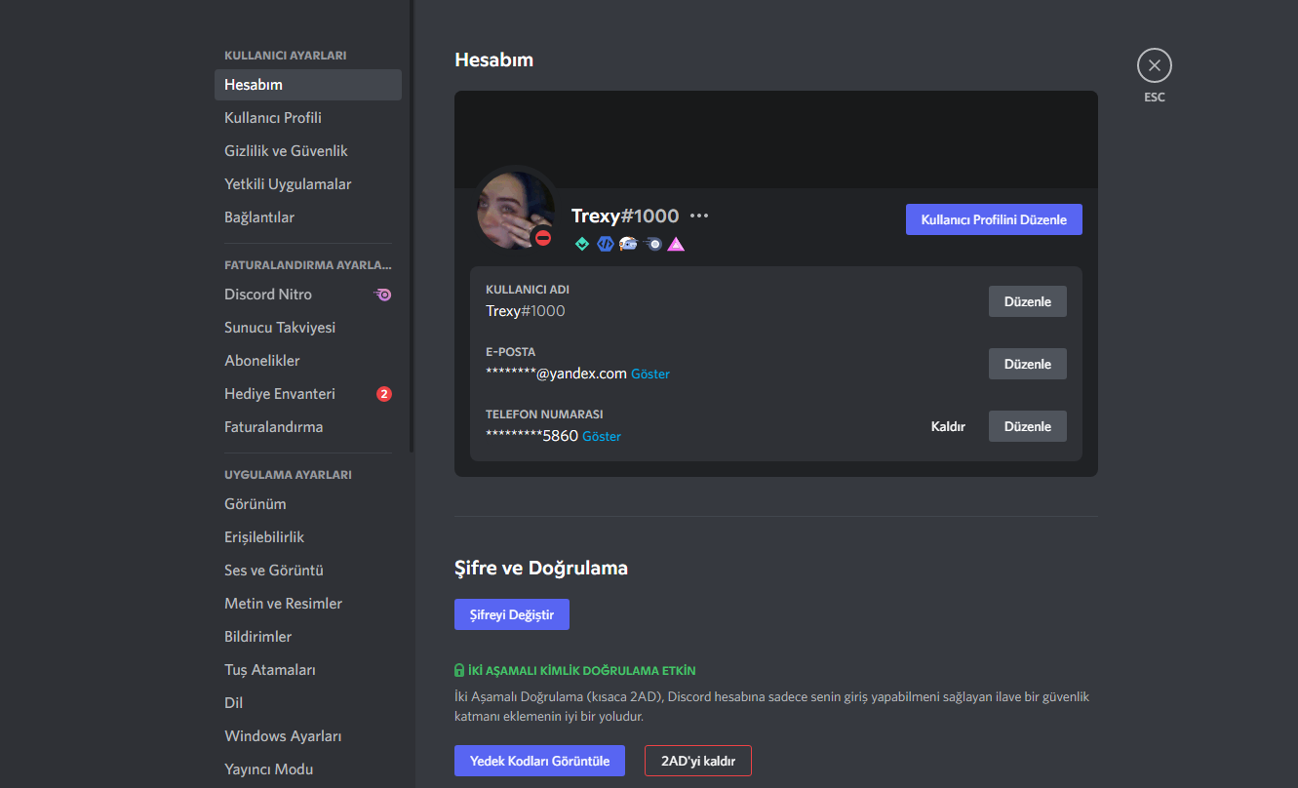Select Faturalandırma in sidebar
1298x788 pixels.
tap(308, 427)
